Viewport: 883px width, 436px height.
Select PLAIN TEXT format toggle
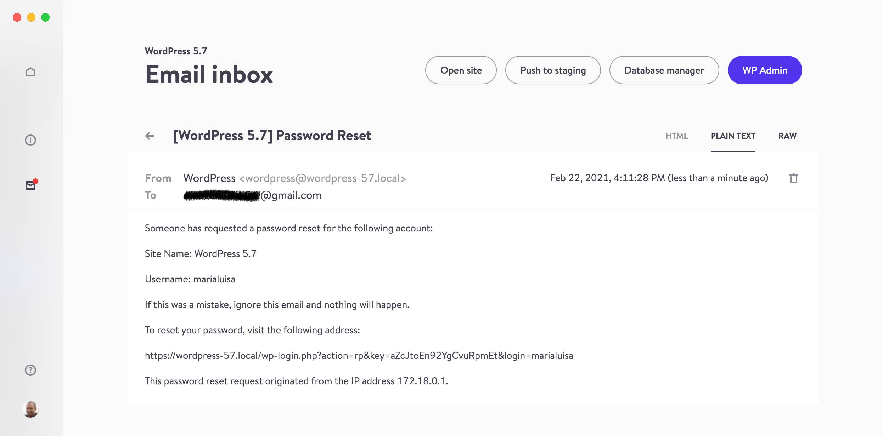tap(733, 136)
